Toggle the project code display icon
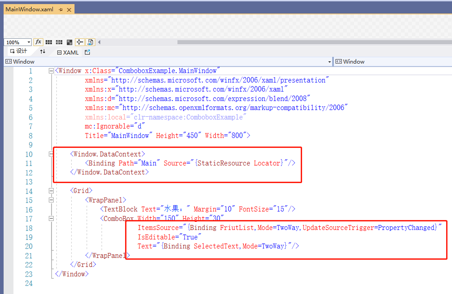452x294 pixels. (x=90, y=42)
